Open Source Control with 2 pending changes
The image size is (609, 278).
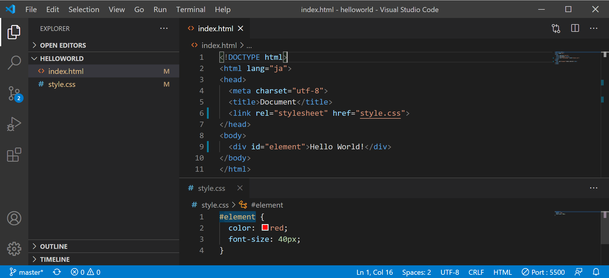(14, 94)
